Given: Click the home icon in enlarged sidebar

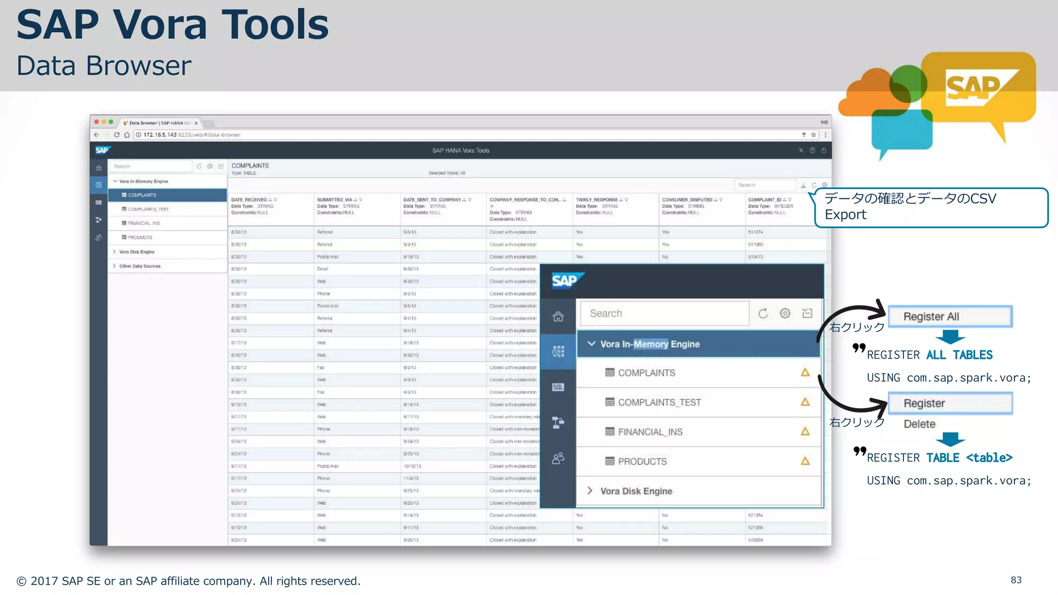Looking at the screenshot, I should click(x=558, y=317).
